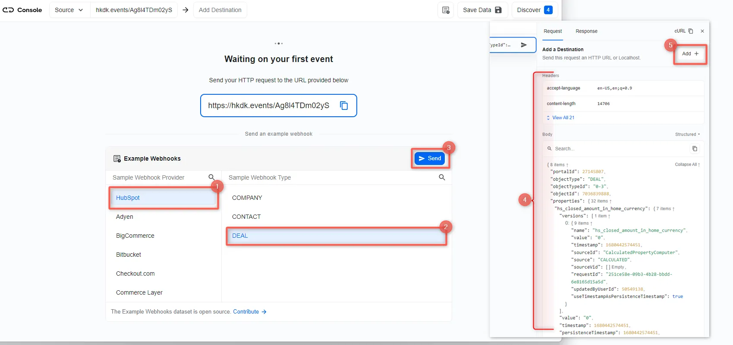The height and width of the screenshot is (345, 733).
Task: Select the Commerce Layer provider
Action: [164, 292]
